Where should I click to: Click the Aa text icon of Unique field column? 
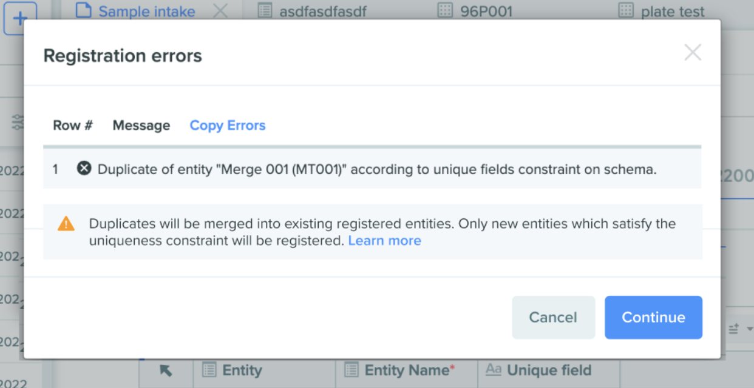(x=494, y=370)
